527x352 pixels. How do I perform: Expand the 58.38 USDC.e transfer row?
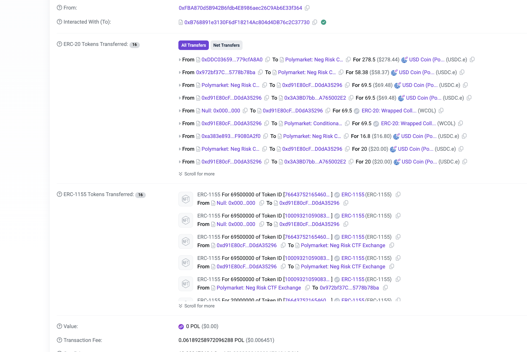[180, 73]
